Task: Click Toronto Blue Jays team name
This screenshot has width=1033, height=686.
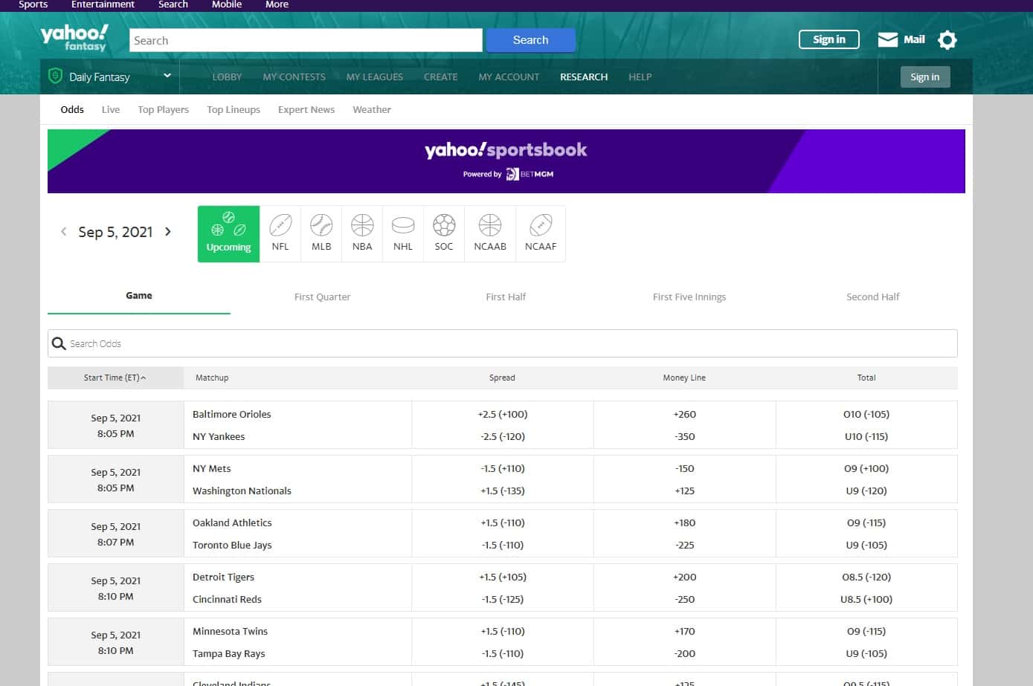Action: coord(232,545)
